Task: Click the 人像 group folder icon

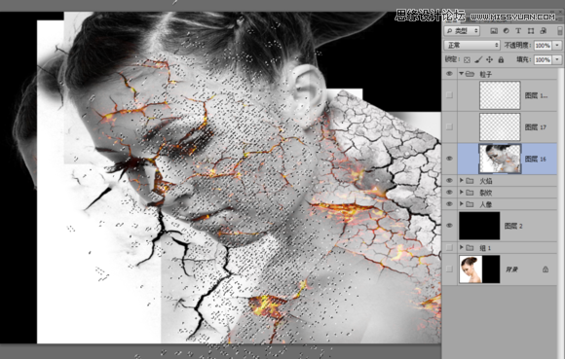Action: point(470,204)
